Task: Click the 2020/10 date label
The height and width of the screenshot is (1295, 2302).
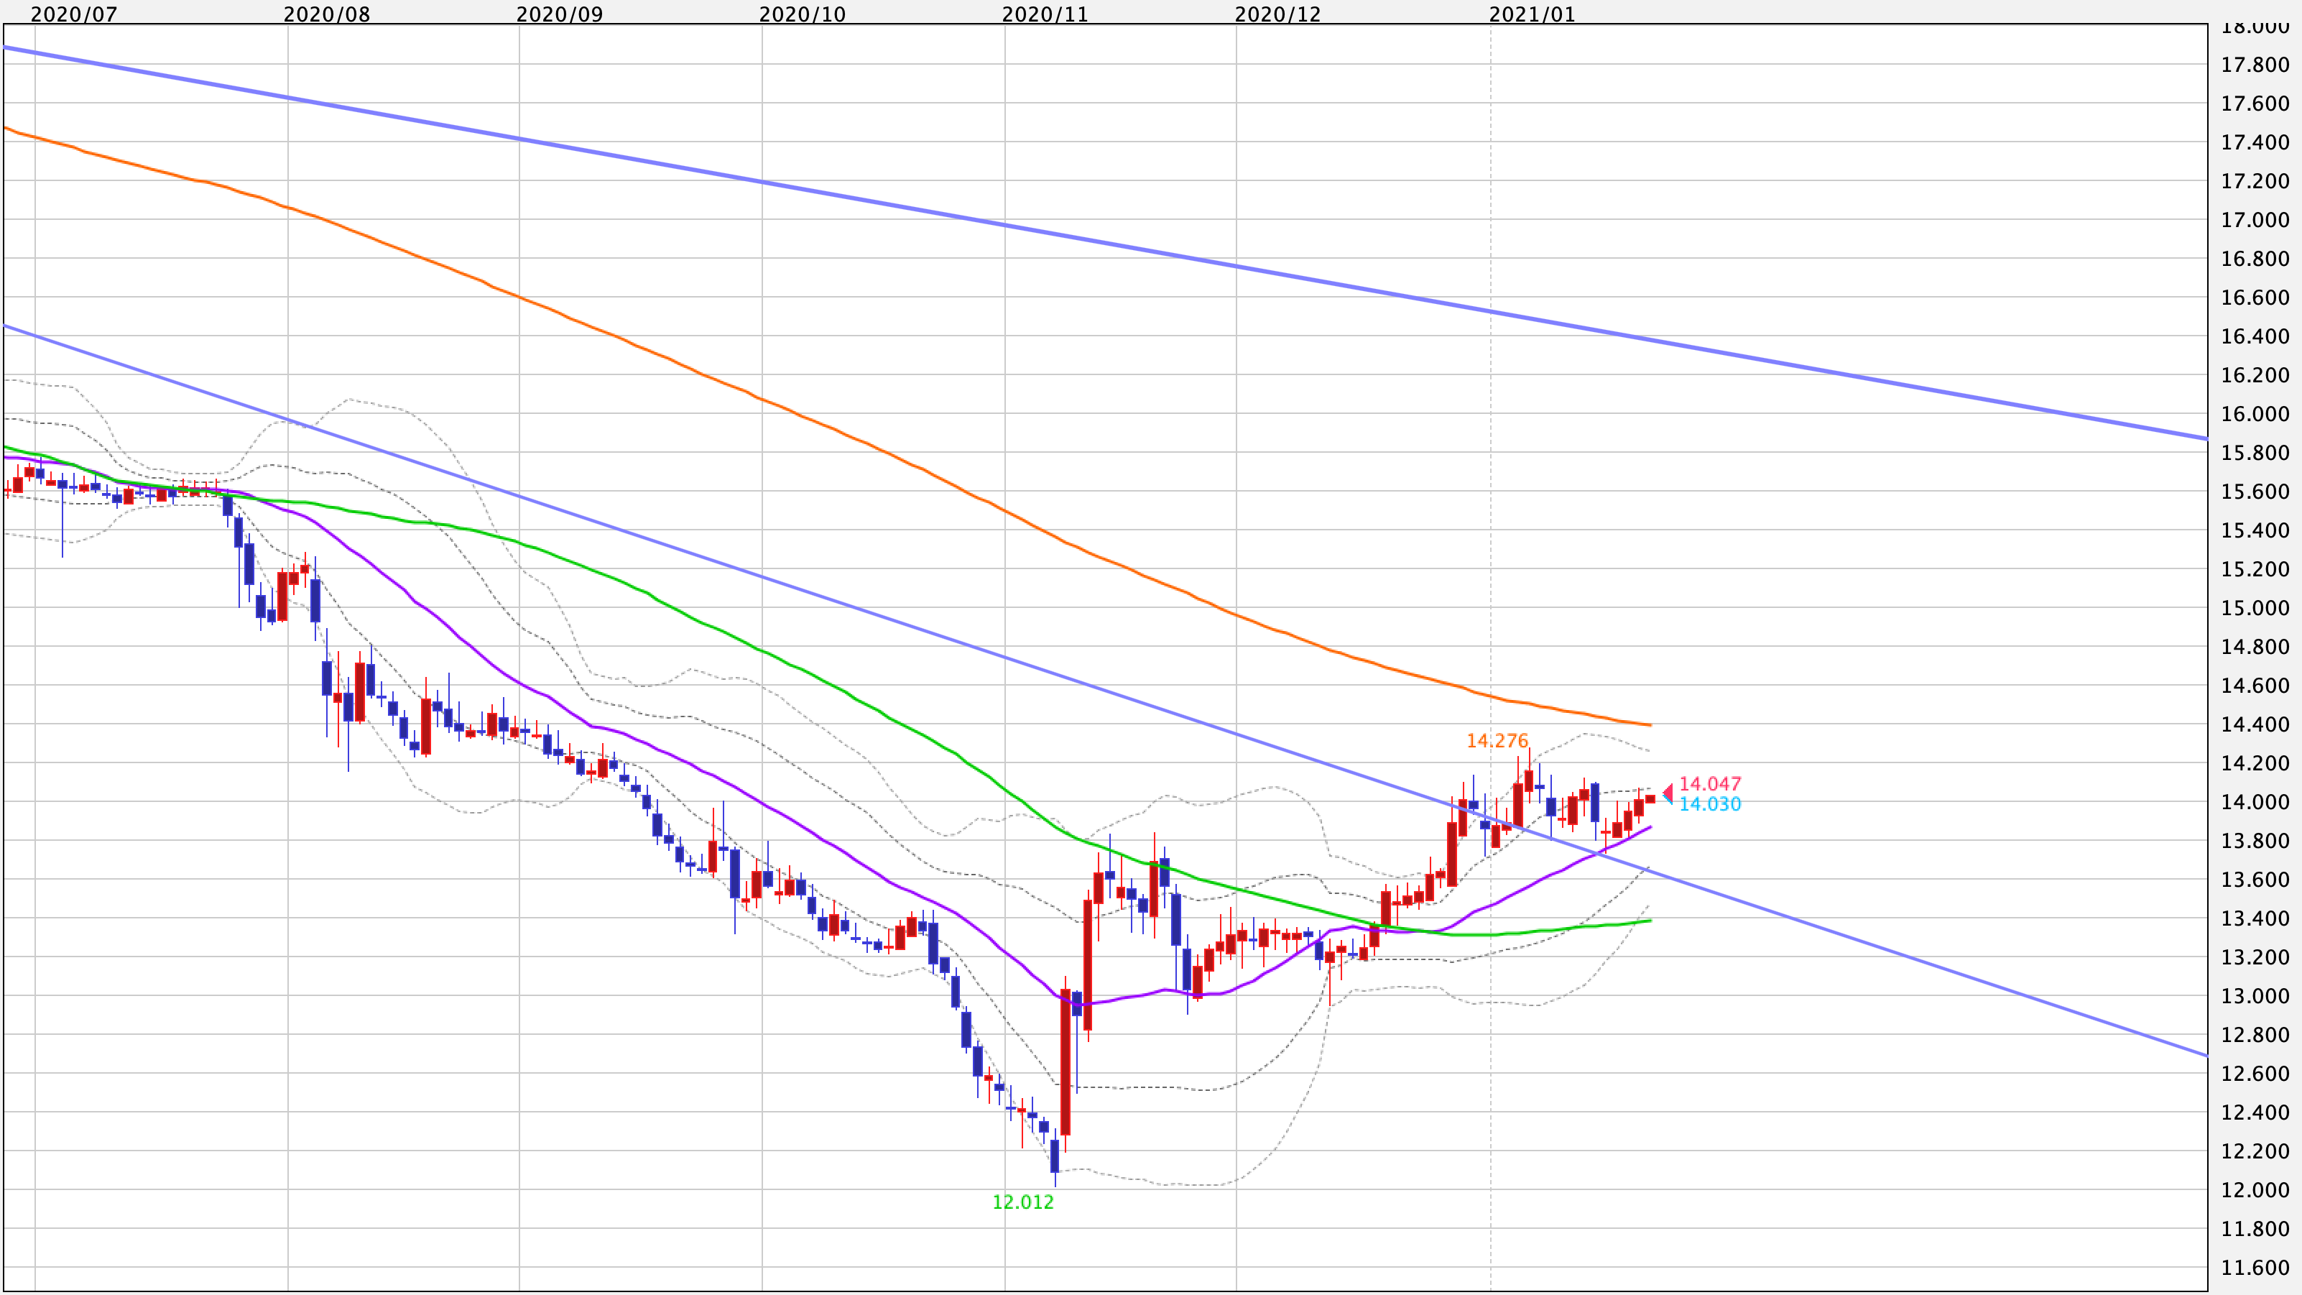Action: (803, 14)
